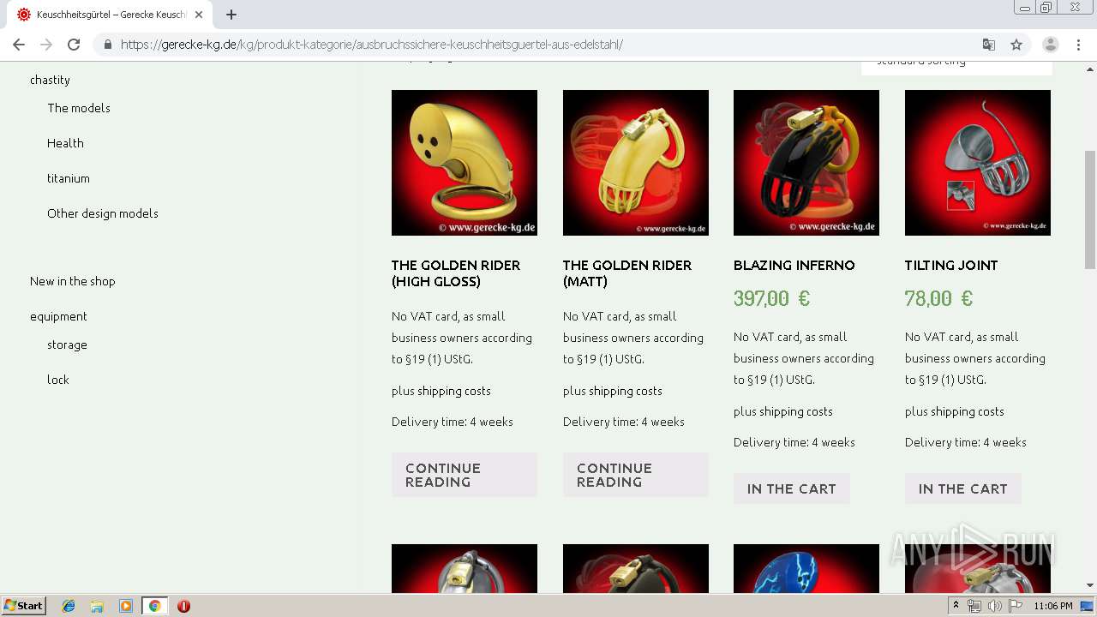Viewport: 1097px width, 617px height.
Task: Add Blazing Inferno to the cart
Action: [x=791, y=488]
